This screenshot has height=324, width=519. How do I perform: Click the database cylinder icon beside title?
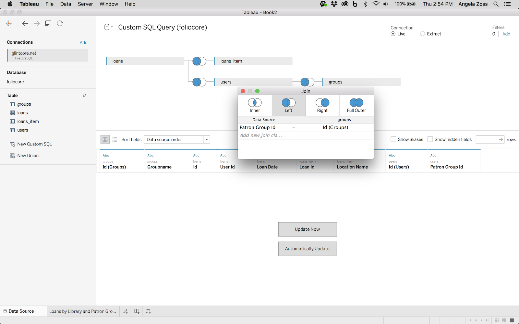107,27
